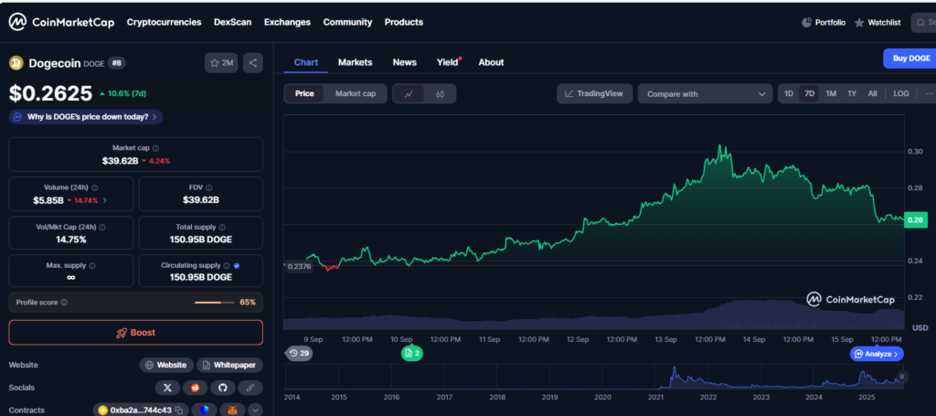936x416 pixels.
Task: Click the chain link social icon
Action: pos(250,388)
